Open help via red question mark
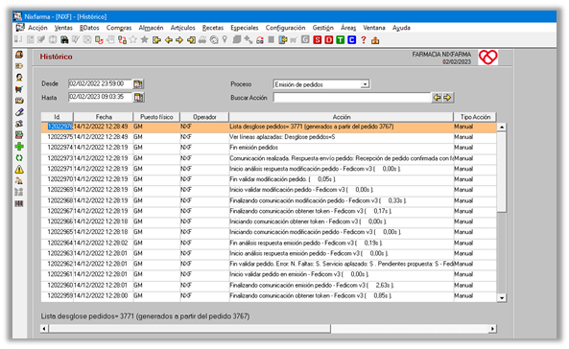 364,40
